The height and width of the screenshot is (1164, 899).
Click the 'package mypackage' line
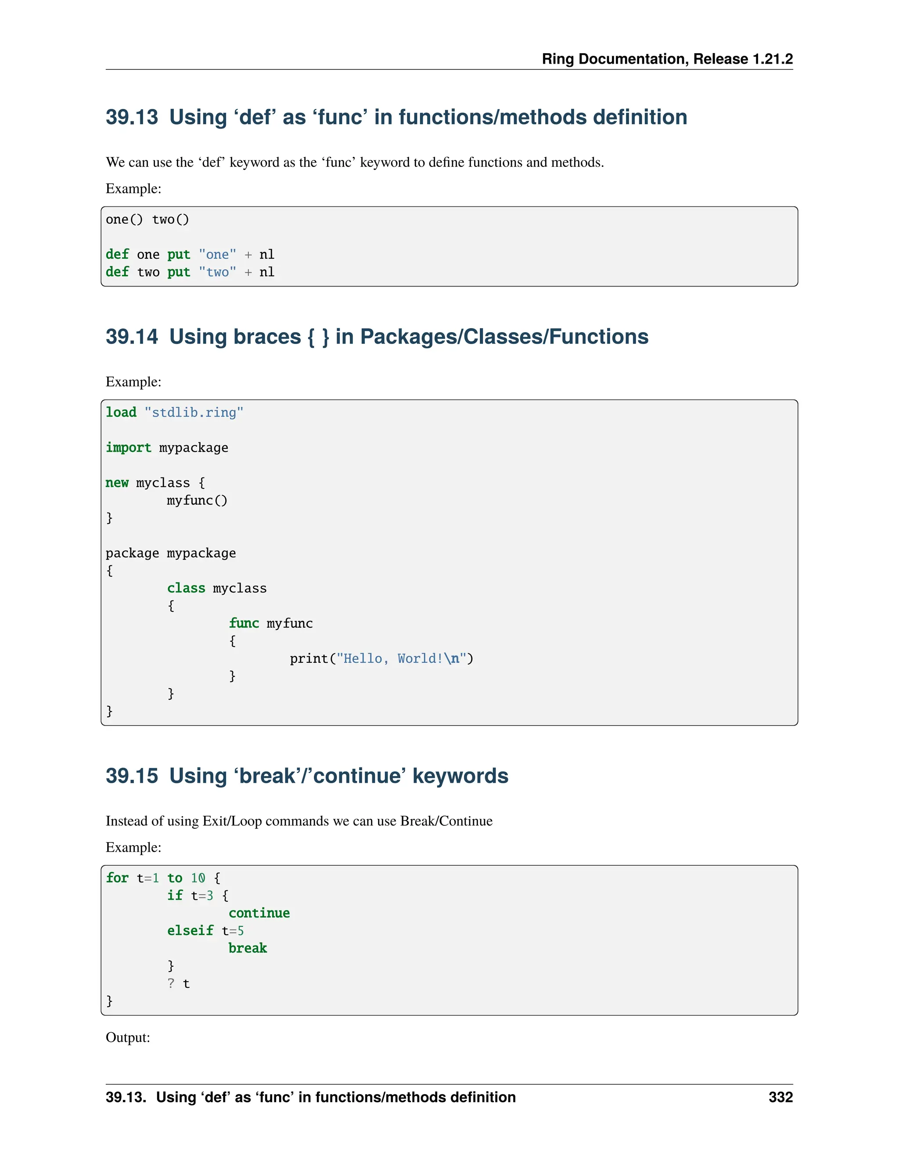(x=170, y=553)
